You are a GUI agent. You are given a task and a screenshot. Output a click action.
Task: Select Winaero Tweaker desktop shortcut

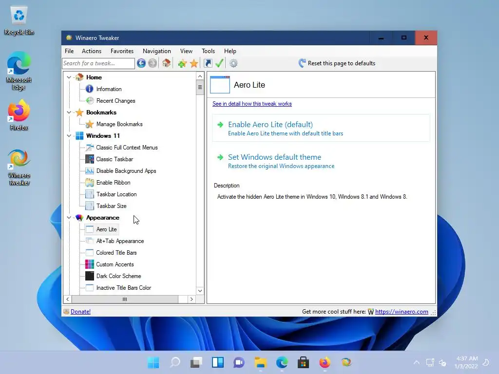click(19, 168)
